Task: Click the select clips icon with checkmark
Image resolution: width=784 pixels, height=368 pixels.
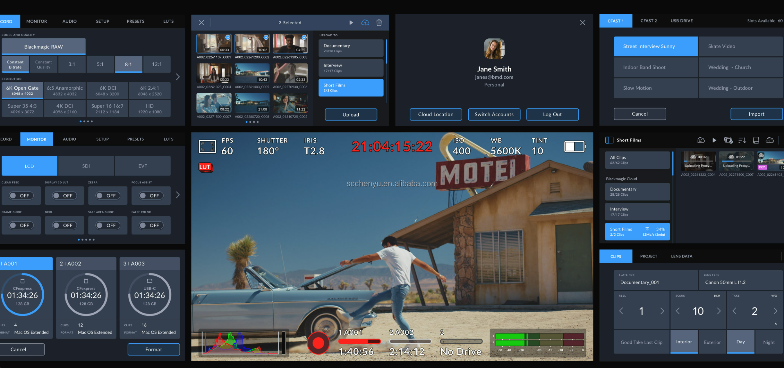Action: 728,140
